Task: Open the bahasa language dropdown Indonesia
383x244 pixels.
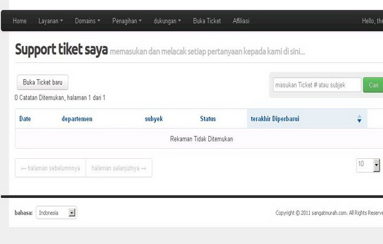Action: 56,212
